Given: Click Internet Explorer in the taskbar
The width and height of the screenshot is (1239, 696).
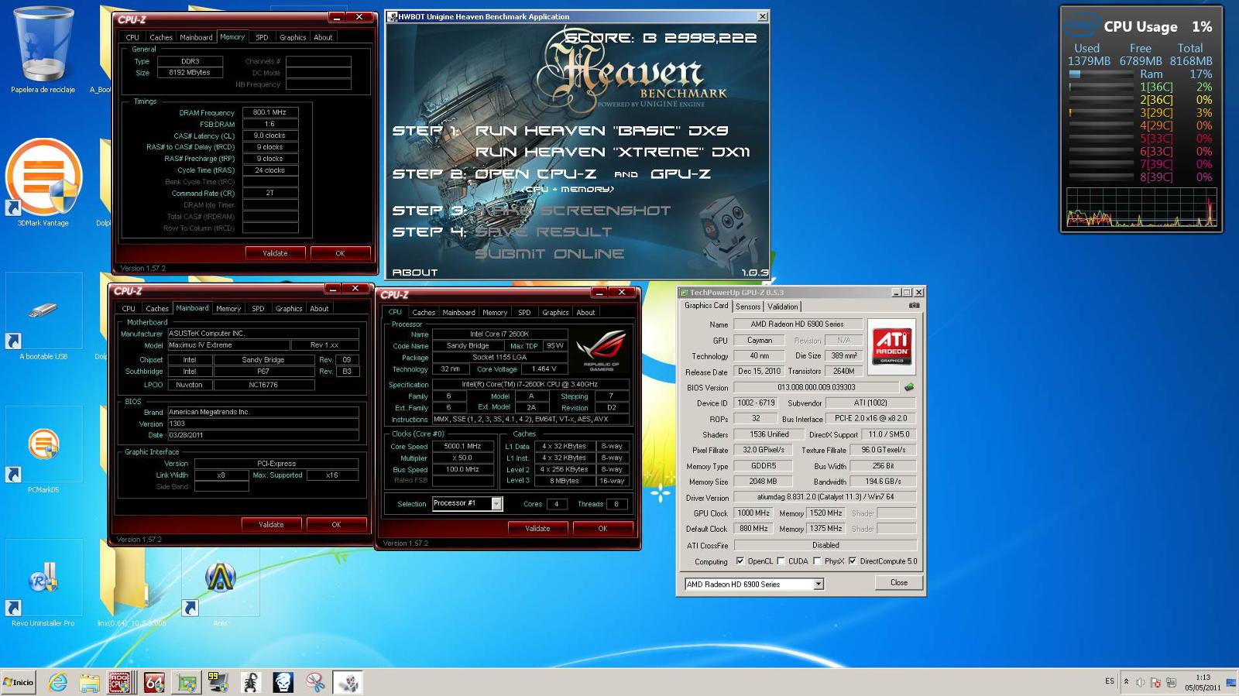Looking at the screenshot, I should pyautogui.click(x=58, y=682).
